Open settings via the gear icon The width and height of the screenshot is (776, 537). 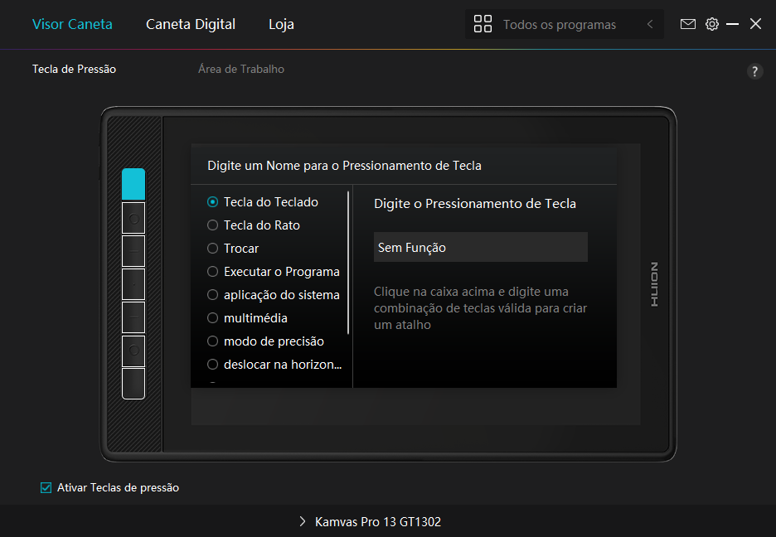tap(712, 24)
